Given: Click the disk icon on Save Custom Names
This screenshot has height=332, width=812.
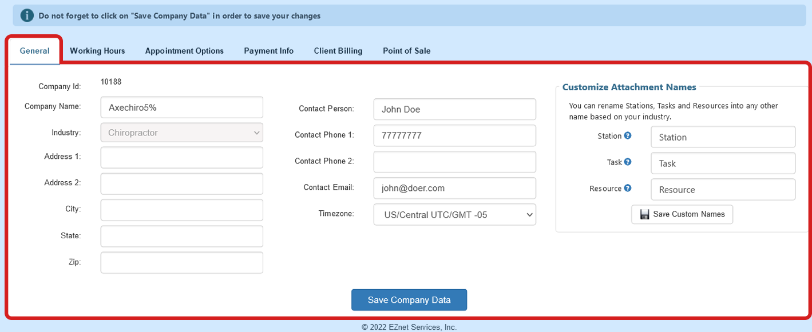Looking at the screenshot, I should click(x=644, y=214).
